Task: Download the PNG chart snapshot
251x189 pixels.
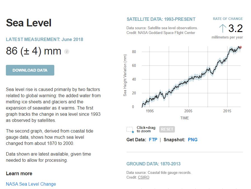Action: click(x=193, y=140)
